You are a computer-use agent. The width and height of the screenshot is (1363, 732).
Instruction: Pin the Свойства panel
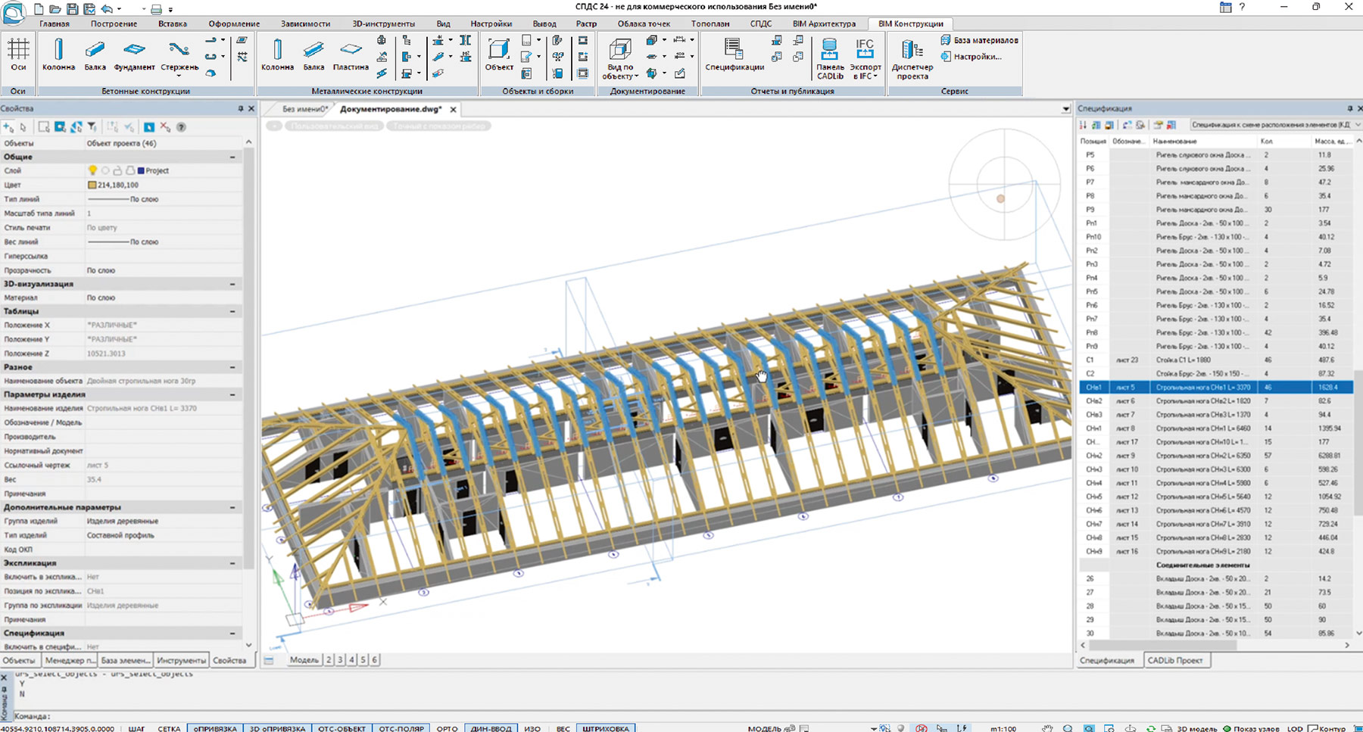pos(241,109)
